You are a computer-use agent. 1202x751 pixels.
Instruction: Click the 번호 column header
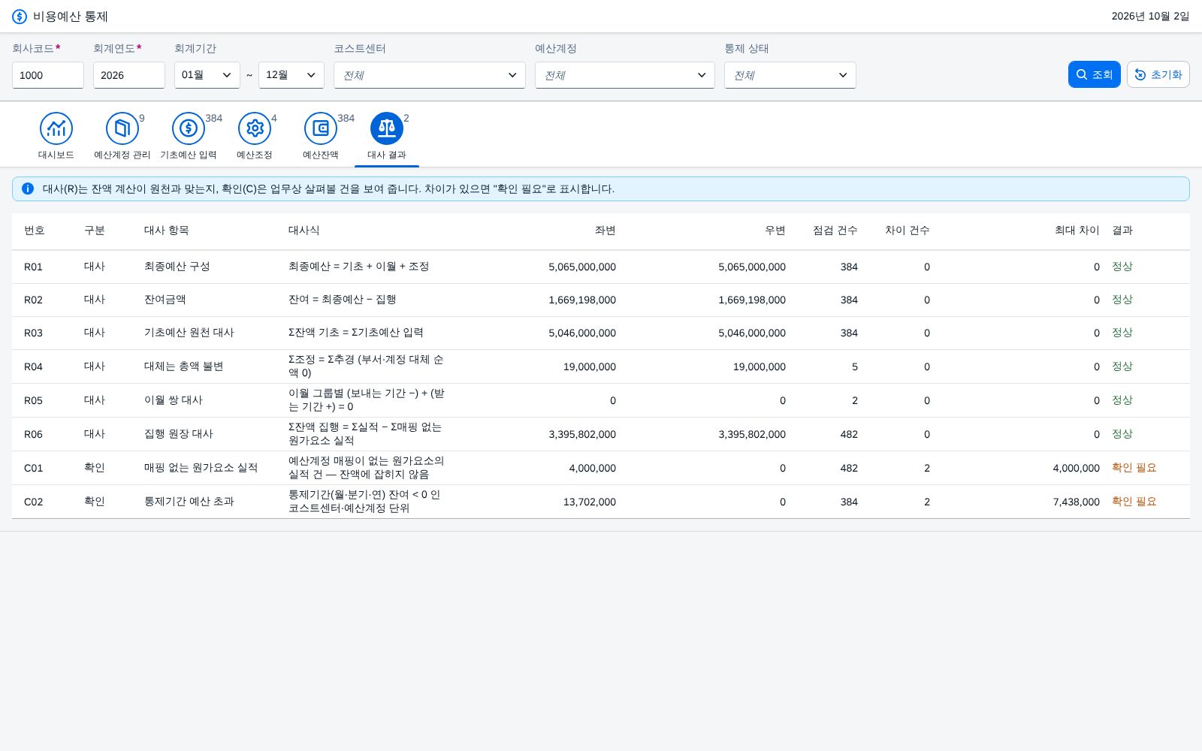(x=35, y=231)
